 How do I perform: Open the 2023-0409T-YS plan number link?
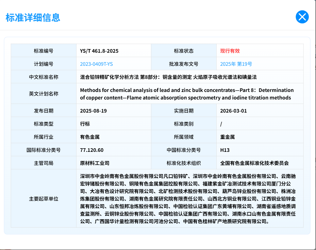(x=96, y=64)
